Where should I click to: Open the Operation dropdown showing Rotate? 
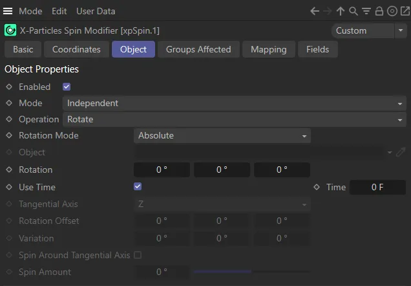235,120
